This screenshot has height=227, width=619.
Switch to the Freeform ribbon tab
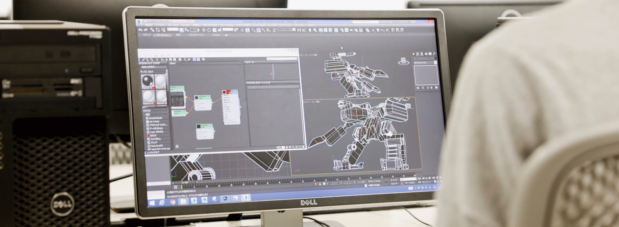click(x=162, y=35)
